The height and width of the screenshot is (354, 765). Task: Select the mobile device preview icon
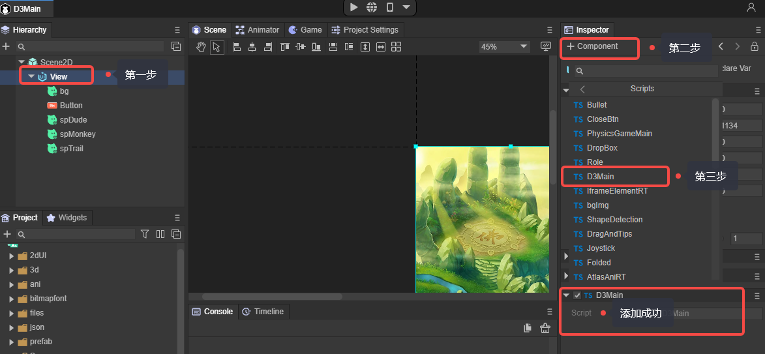click(x=390, y=7)
